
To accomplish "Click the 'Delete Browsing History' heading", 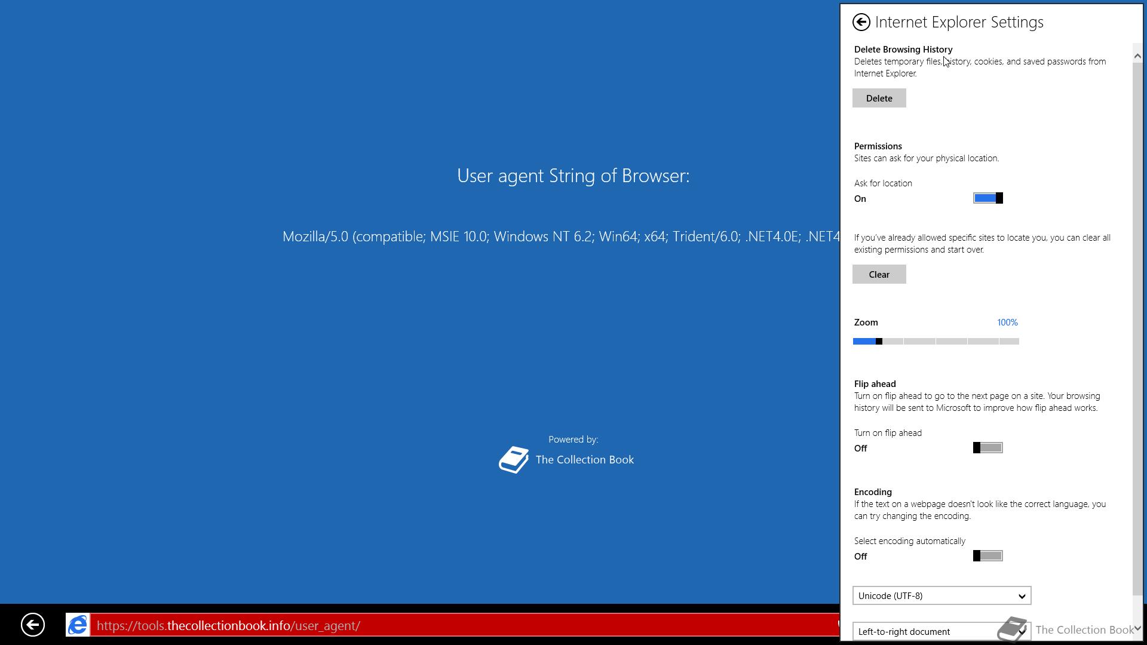I will coord(903,50).
